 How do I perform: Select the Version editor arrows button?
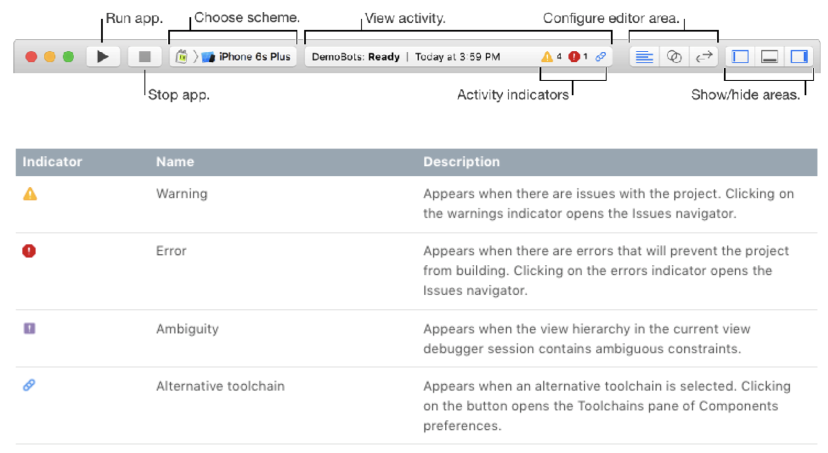704,57
